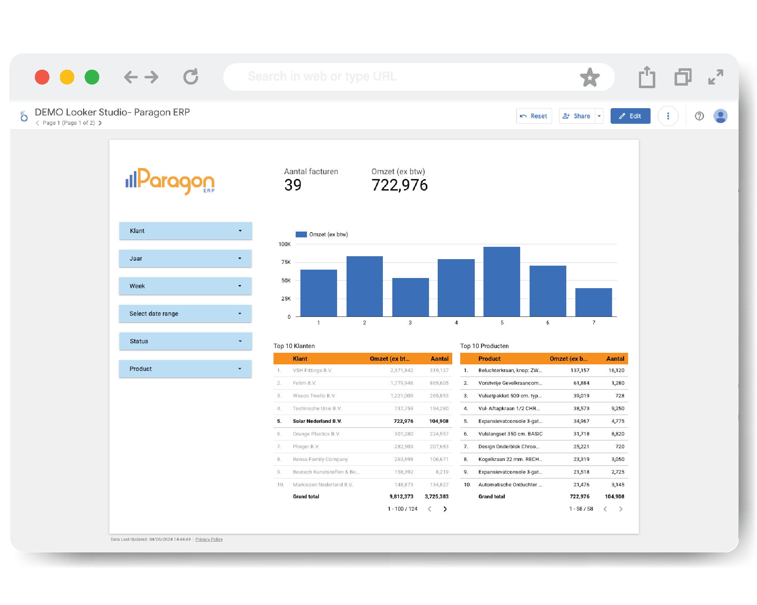Click the bar for week 2

(x=364, y=286)
